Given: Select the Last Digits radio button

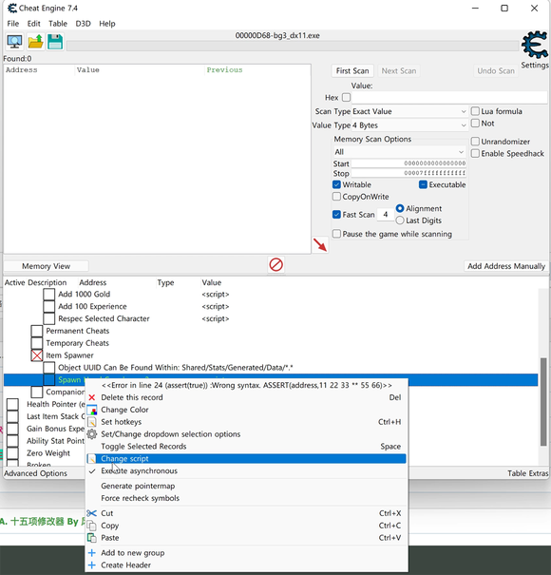Looking at the screenshot, I should [x=400, y=220].
